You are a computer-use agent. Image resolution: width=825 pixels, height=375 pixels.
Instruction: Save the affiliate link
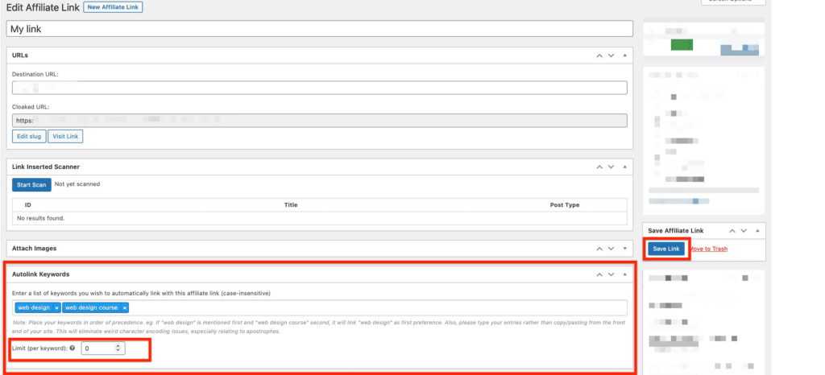coord(666,249)
